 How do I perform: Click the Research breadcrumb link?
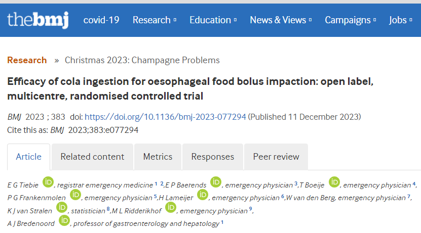(27, 60)
